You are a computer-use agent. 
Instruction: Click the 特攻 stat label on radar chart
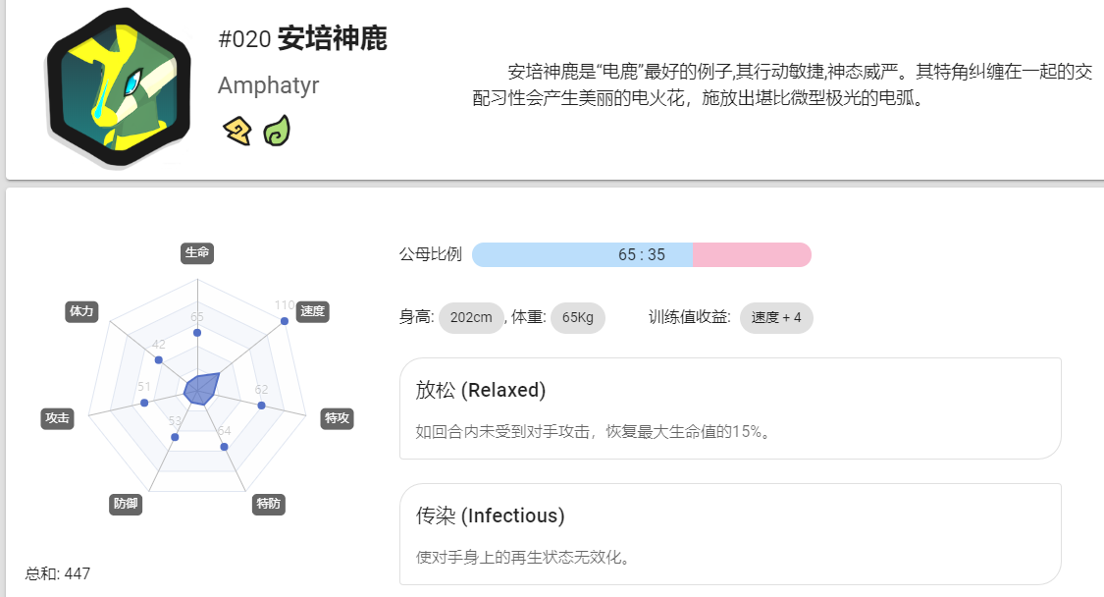pyautogui.click(x=337, y=418)
